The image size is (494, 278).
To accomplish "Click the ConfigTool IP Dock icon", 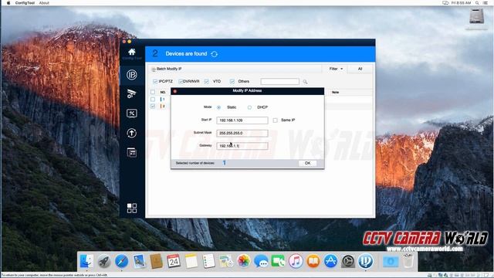I will click(365, 261).
